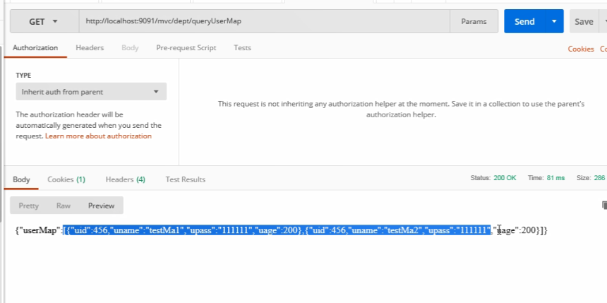The image size is (607, 303).
Task: Select the response Body tab
Action: point(21,179)
